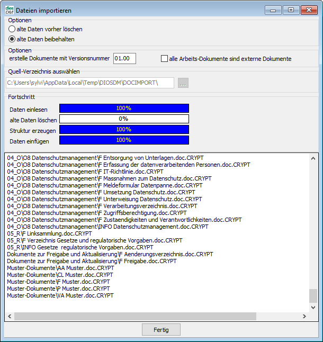Image resolution: width=323 pixels, height=342 pixels.
Task: Click the vertical scrollbar thumb in file list
Action: [x=313, y=295]
